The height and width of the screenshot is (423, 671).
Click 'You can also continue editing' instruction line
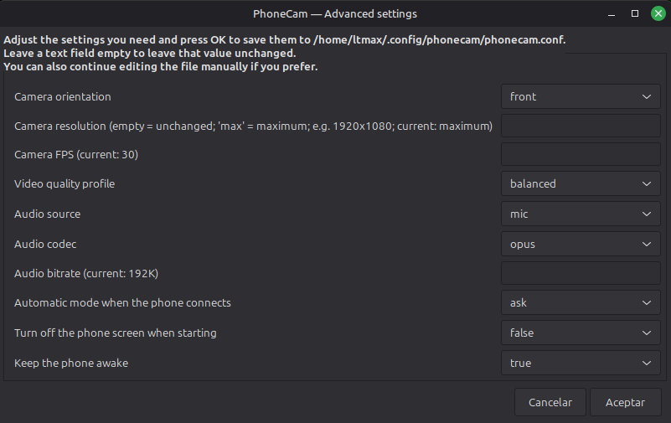[x=161, y=67]
